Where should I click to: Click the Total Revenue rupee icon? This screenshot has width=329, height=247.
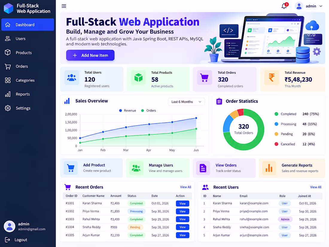pyautogui.click(x=272, y=78)
